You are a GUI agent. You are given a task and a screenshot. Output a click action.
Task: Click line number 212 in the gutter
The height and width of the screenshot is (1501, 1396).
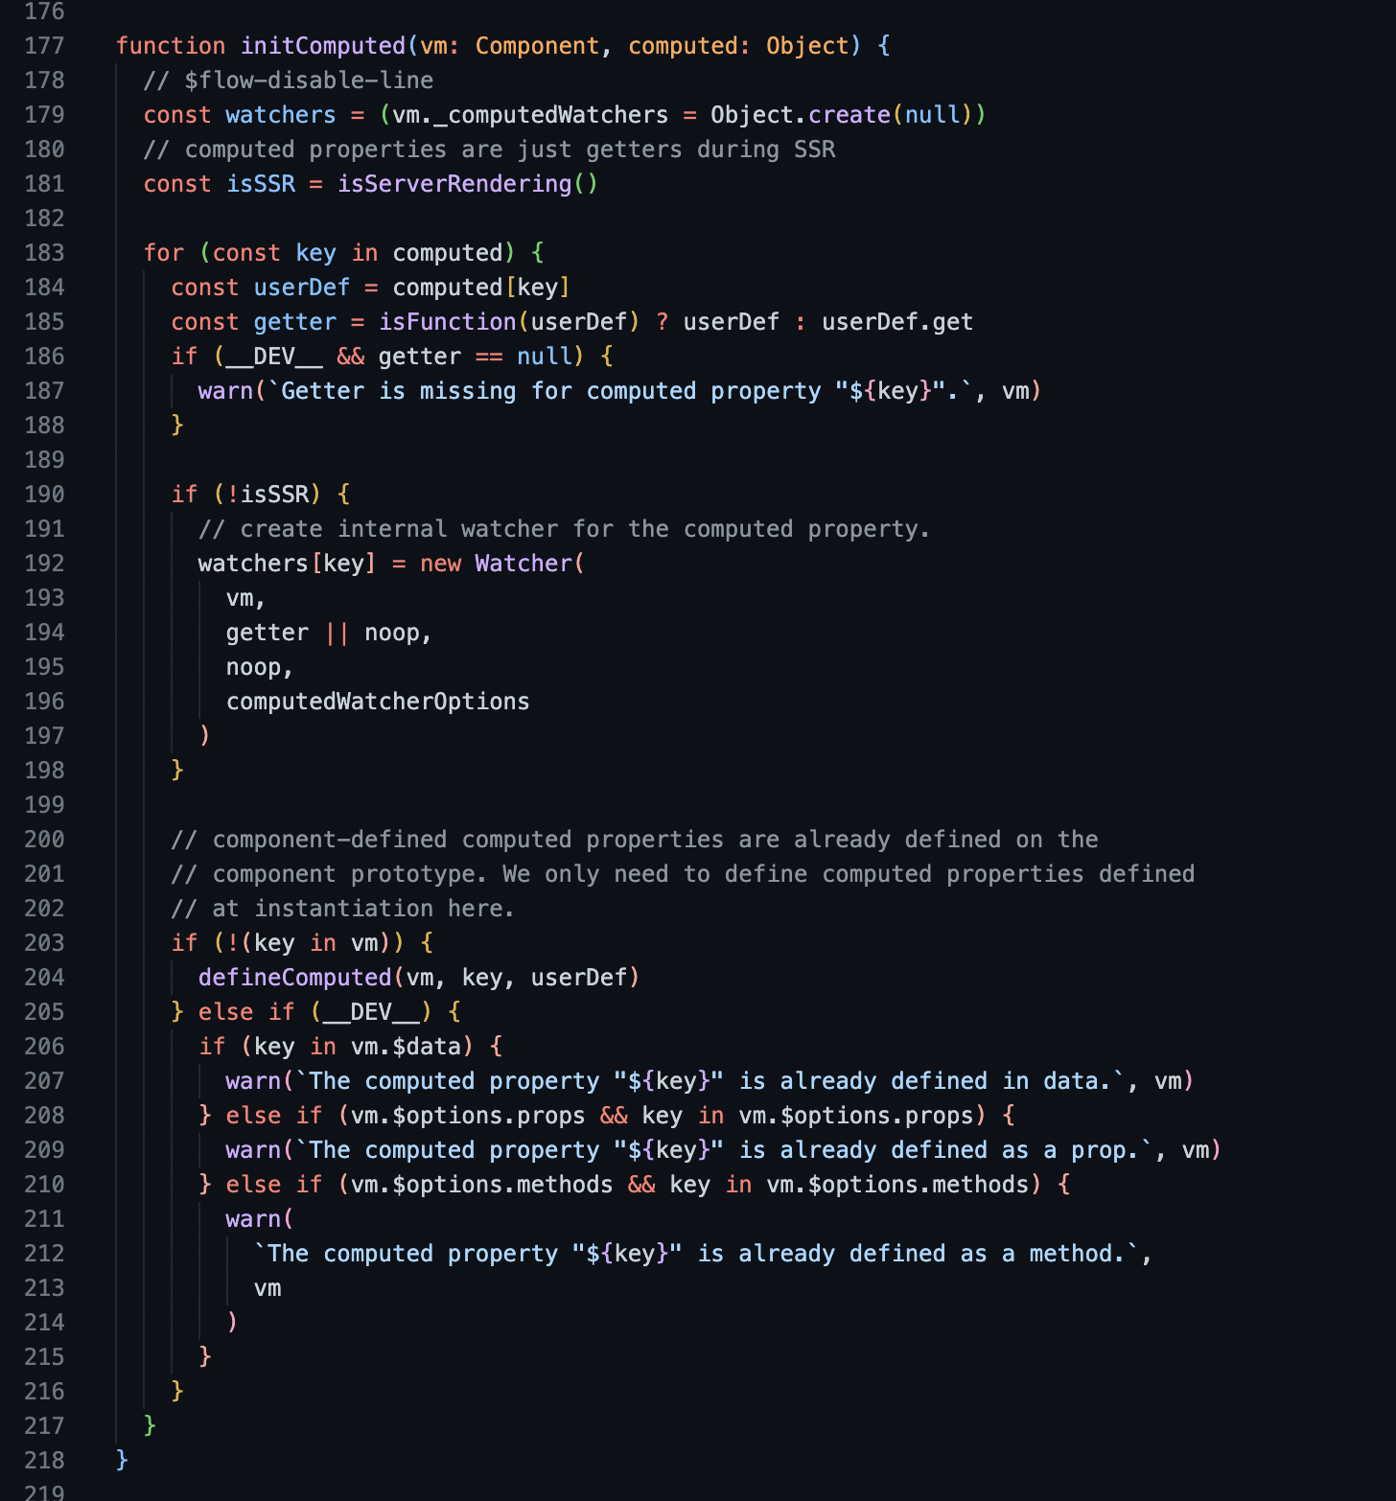pos(44,1254)
